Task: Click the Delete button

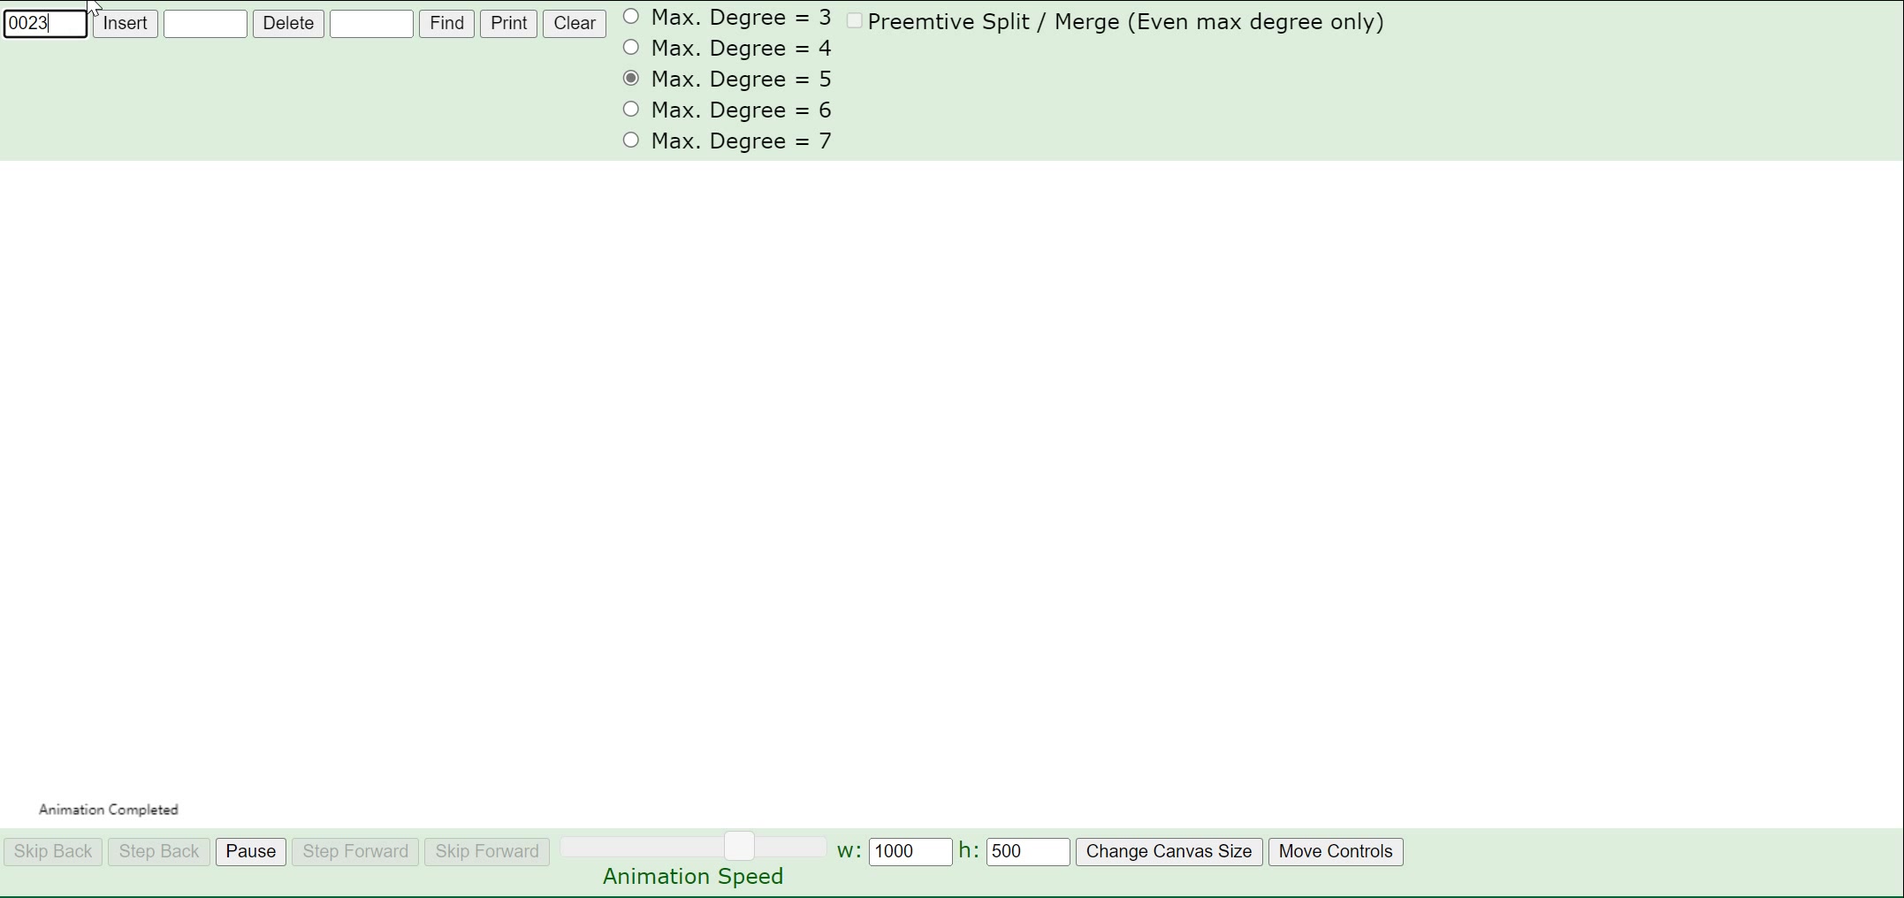Action: coord(288,24)
